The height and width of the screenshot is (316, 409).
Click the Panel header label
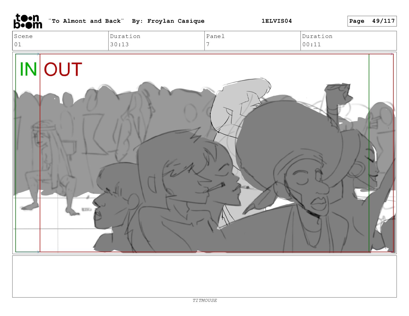215,36
